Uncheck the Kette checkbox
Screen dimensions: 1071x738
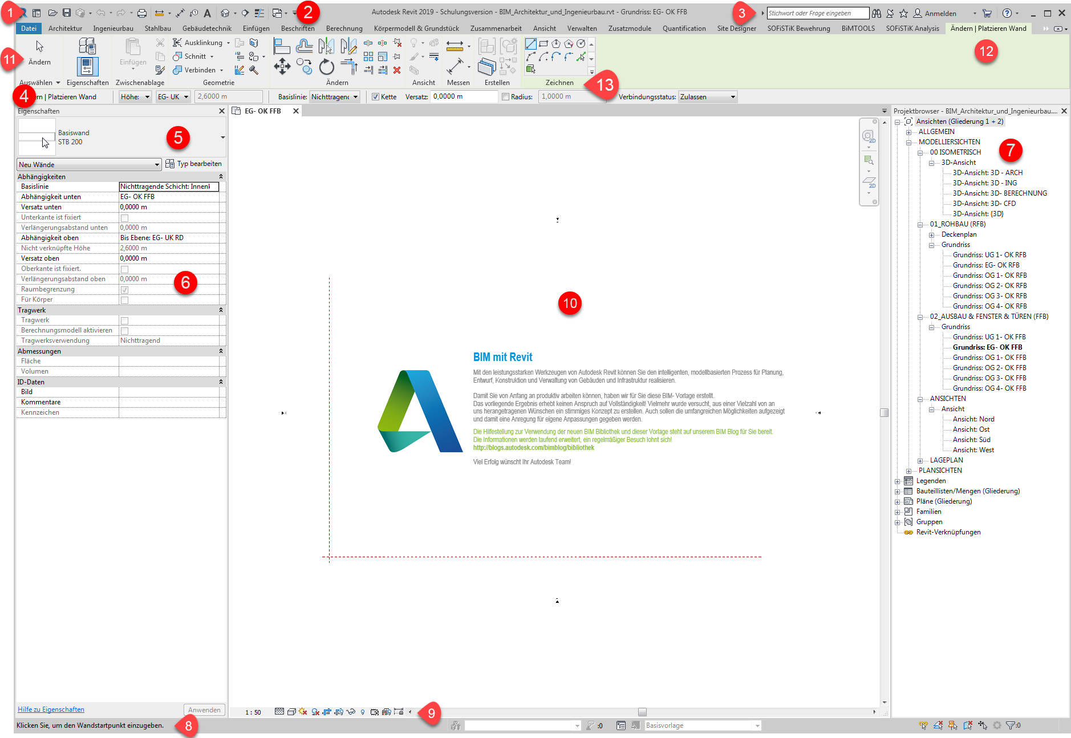(375, 97)
